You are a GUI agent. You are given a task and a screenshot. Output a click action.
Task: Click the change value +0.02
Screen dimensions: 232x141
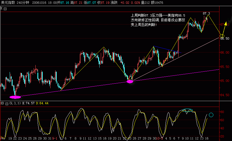[x=125, y=3]
